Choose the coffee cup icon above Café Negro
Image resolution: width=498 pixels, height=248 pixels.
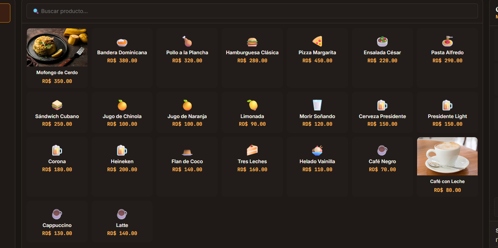point(382,150)
